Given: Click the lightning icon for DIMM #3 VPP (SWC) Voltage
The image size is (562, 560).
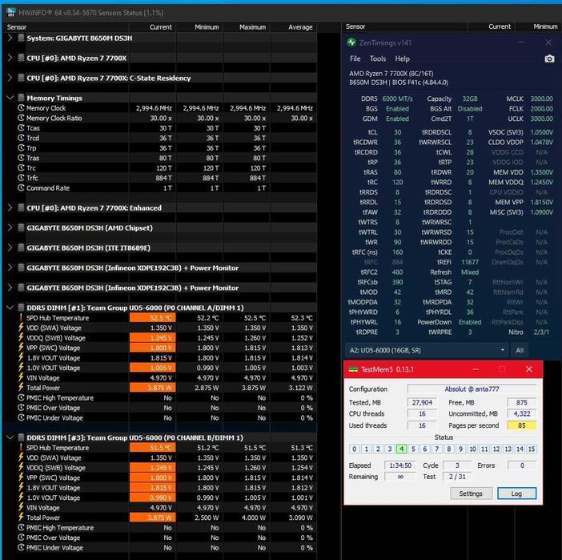Looking at the screenshot, I should [21, 477].
